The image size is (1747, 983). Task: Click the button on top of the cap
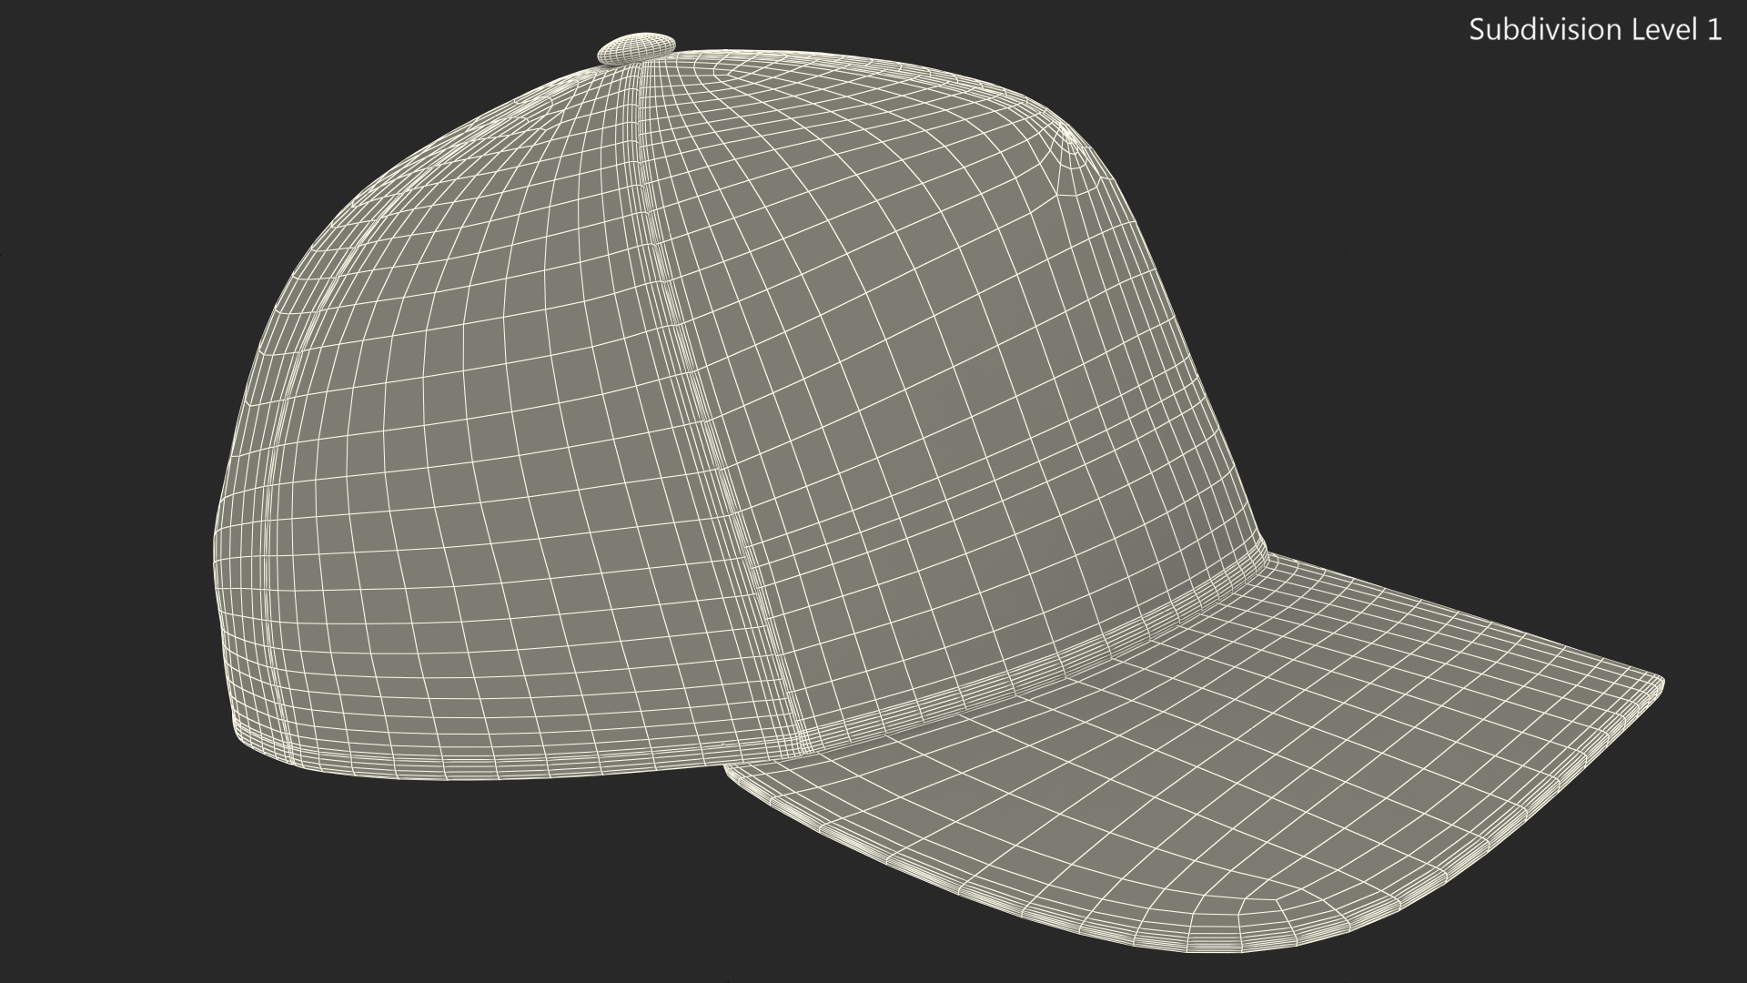(x=637, y=49)
